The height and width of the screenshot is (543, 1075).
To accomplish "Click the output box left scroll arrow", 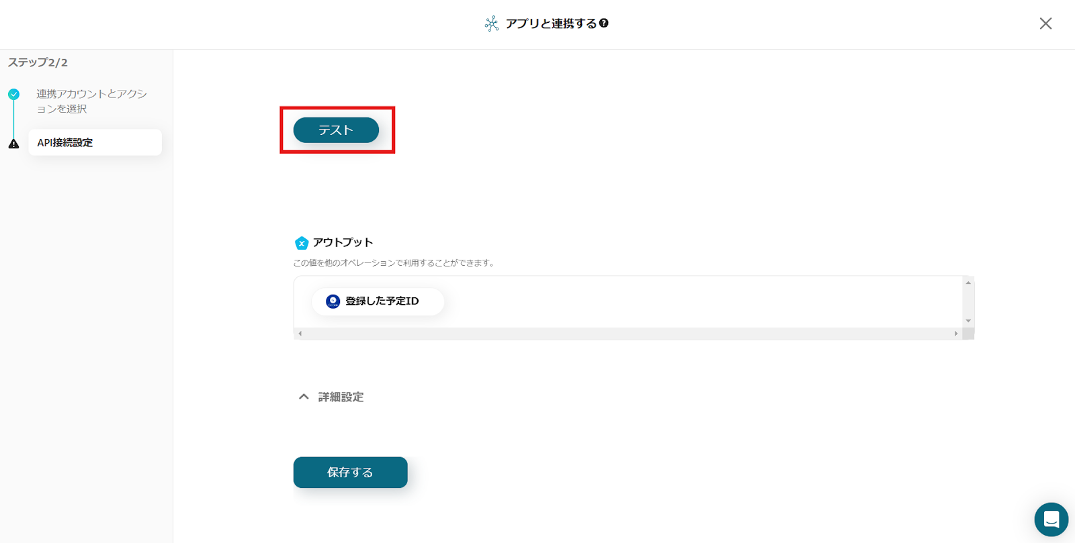I will 300,334.
